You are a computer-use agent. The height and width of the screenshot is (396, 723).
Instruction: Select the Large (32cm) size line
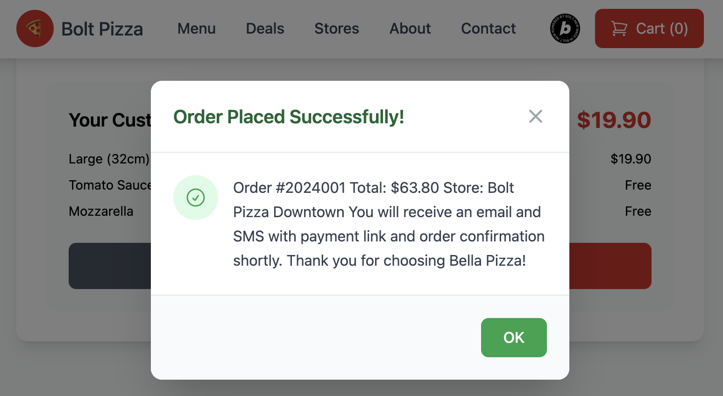(x=109, y=159)
